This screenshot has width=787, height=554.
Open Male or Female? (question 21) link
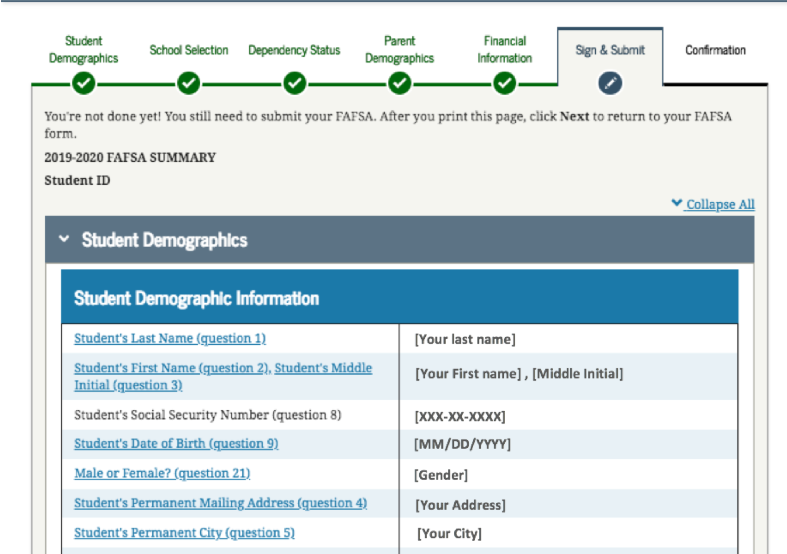[x=162, y=473]
